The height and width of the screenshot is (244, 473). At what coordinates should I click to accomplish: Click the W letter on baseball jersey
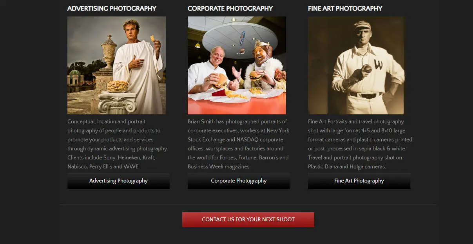coord(378,64)
